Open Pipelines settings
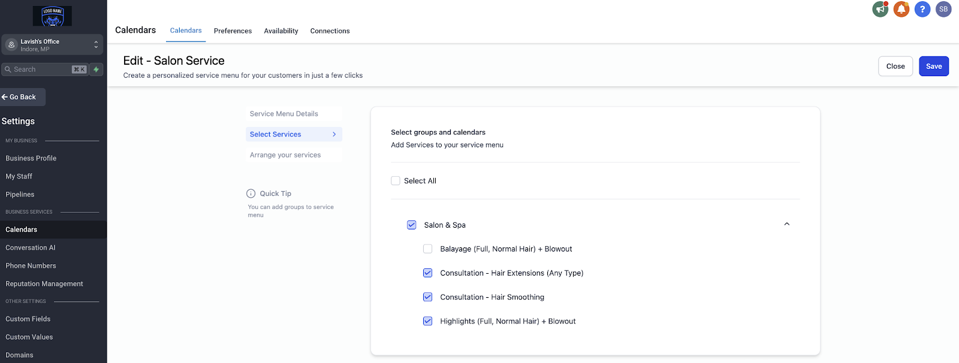 (20, 195)
